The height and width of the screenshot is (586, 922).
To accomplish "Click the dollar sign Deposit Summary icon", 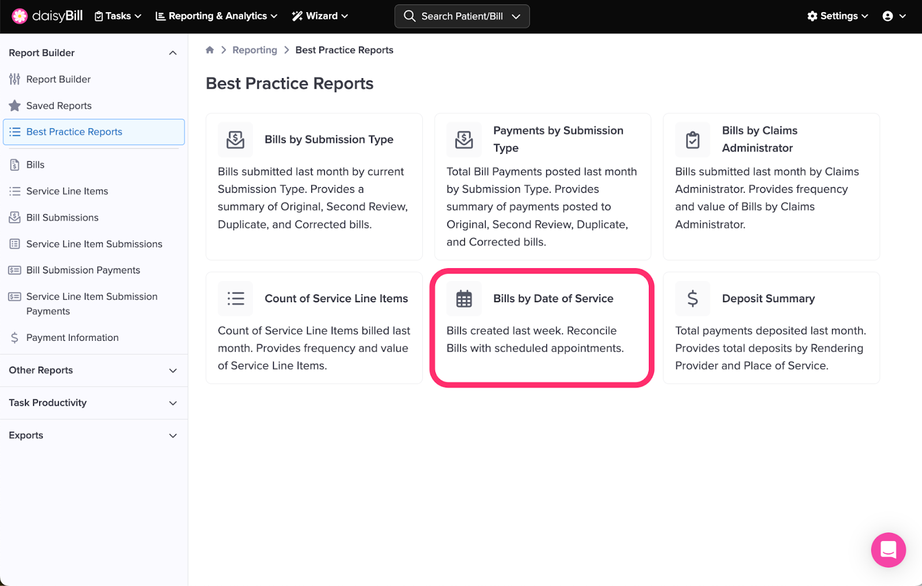I will point(693,299).
